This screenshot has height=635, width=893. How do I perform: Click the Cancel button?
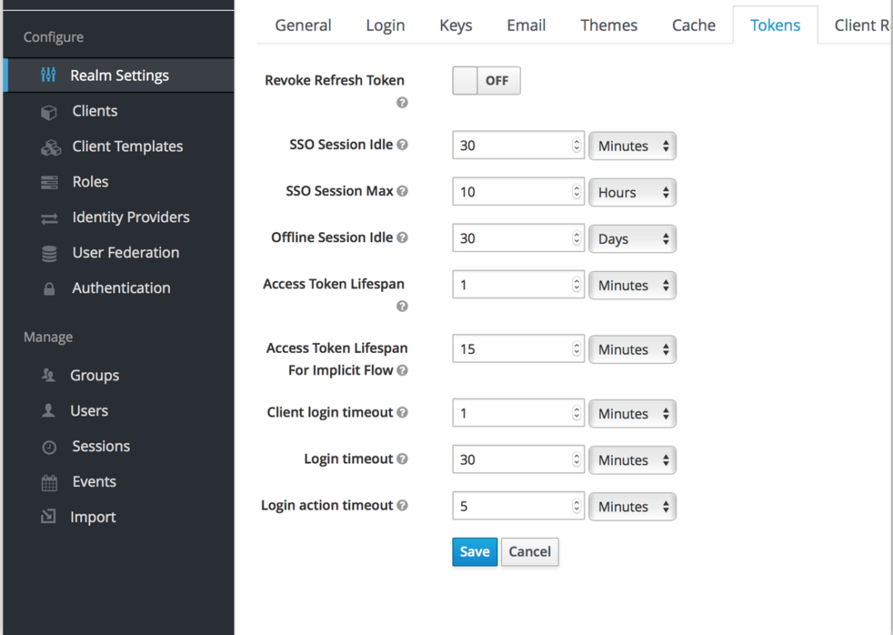point(529,552)
